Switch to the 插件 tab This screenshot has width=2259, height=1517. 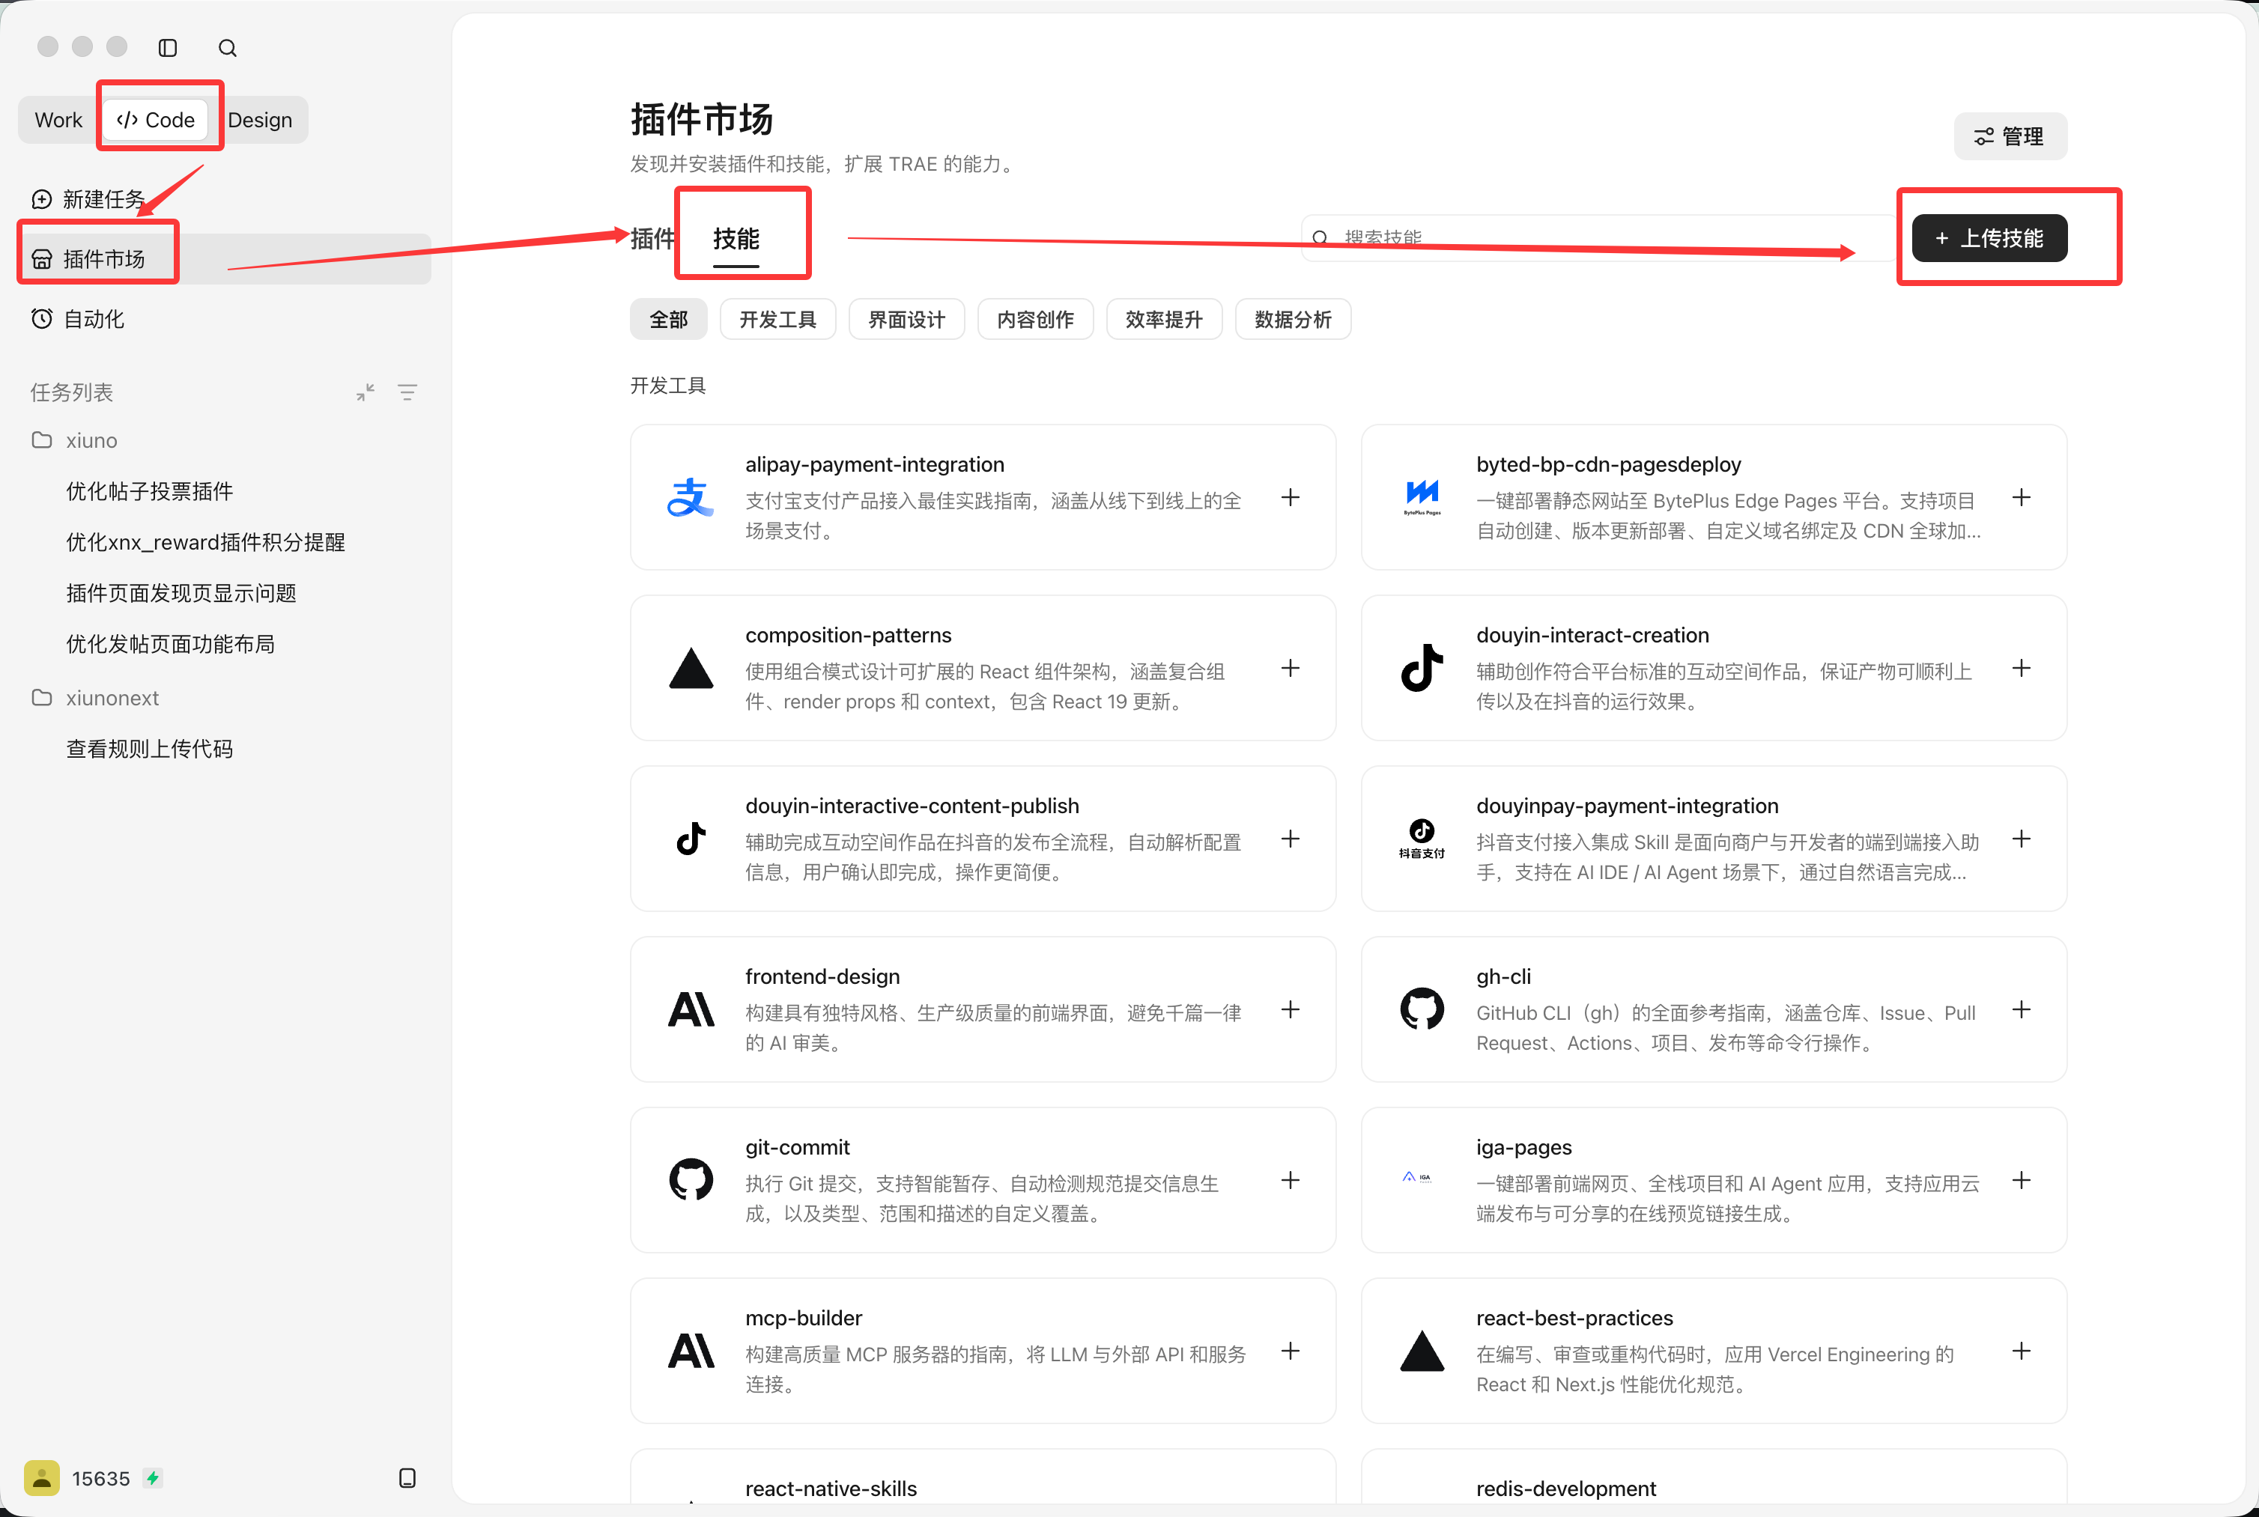652,238
